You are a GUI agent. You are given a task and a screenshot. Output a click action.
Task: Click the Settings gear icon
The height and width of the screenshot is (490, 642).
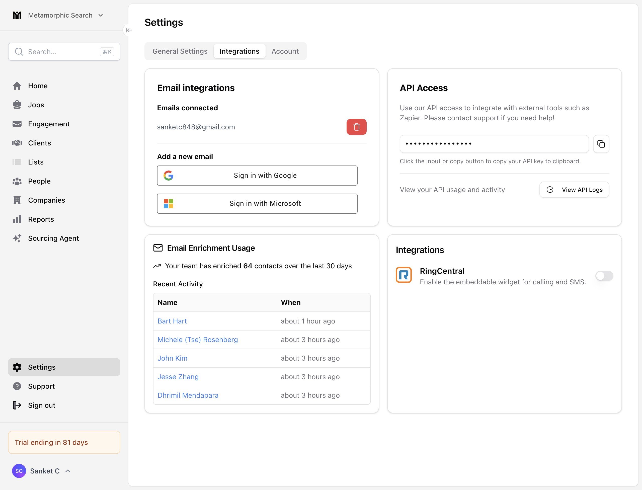tap(17, 367)
